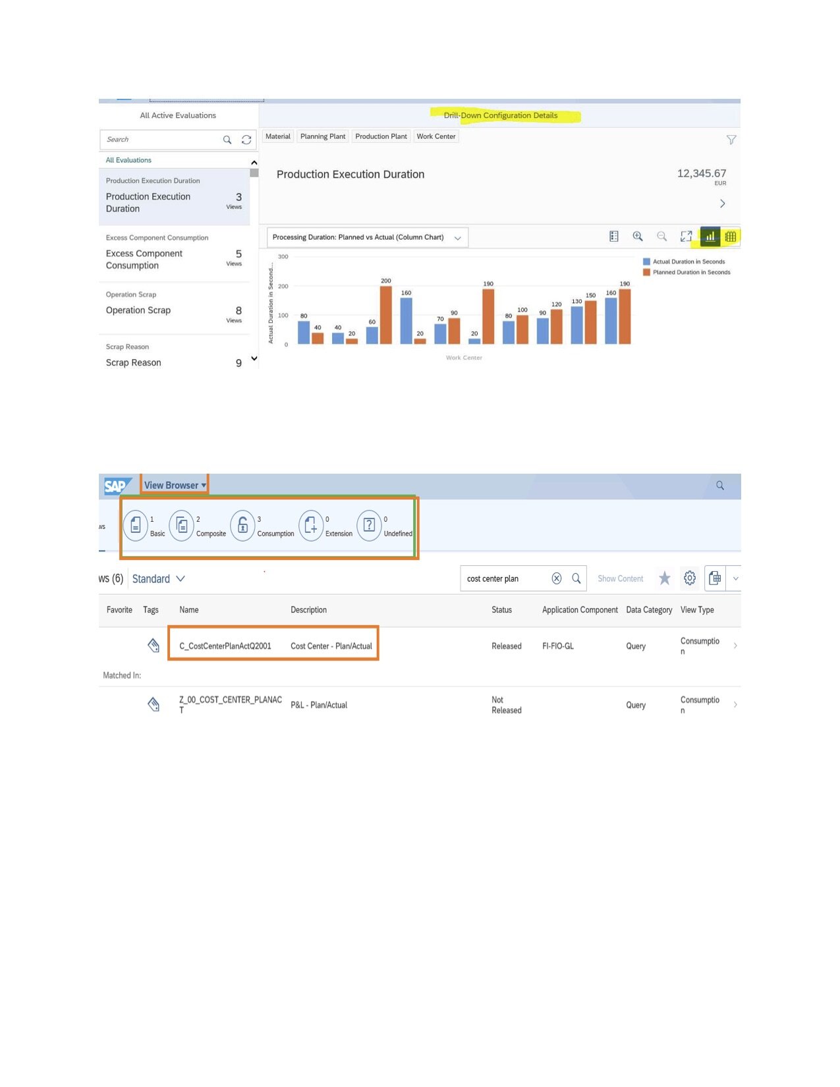
Task: Click the search magnifier in evaluations panel
Action: click(227, 140)
